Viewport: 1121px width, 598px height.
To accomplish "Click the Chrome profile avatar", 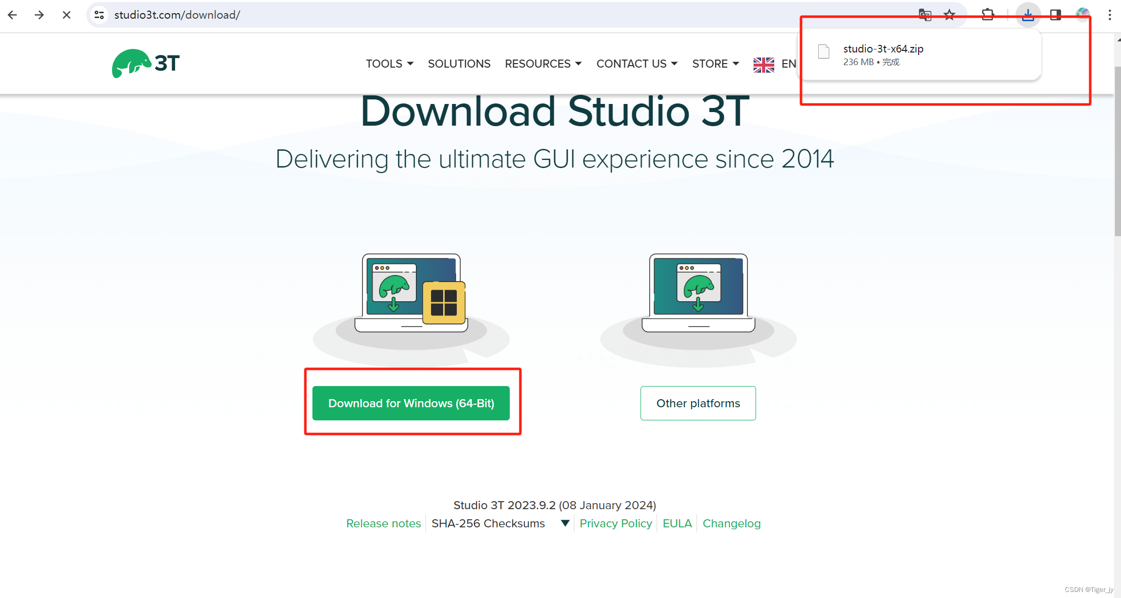I will point(1082,15).
